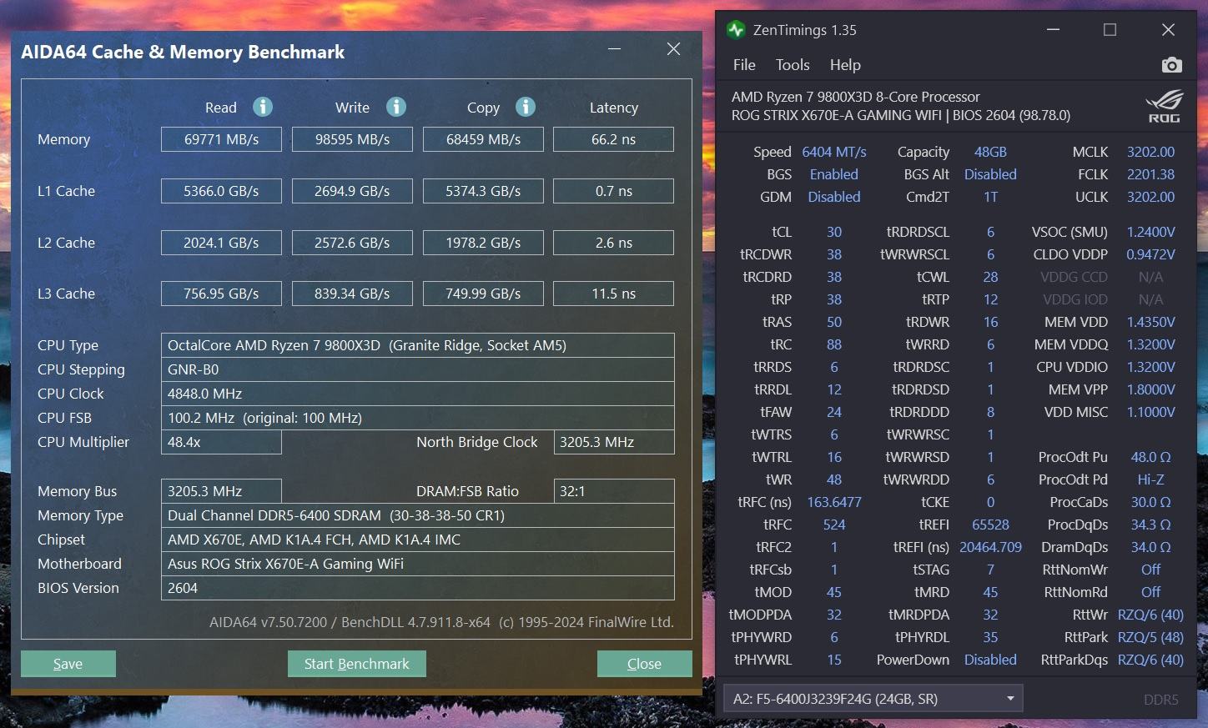Click CPU Multiplier value 48.4x

click(221, 442)
